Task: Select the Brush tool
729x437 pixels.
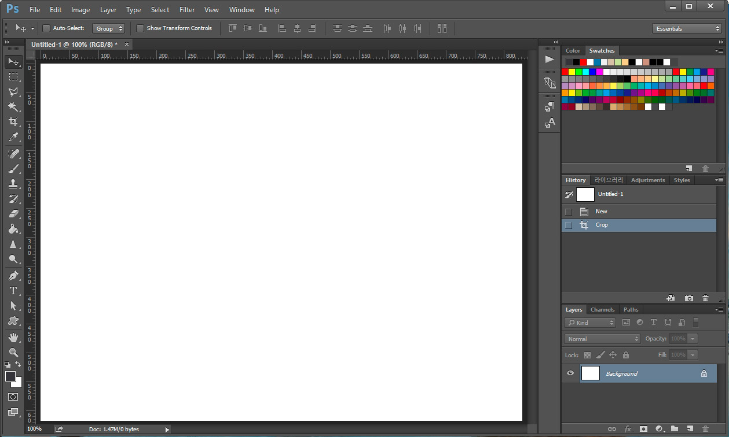Action: pyautogui.click(x=13, y=169)
